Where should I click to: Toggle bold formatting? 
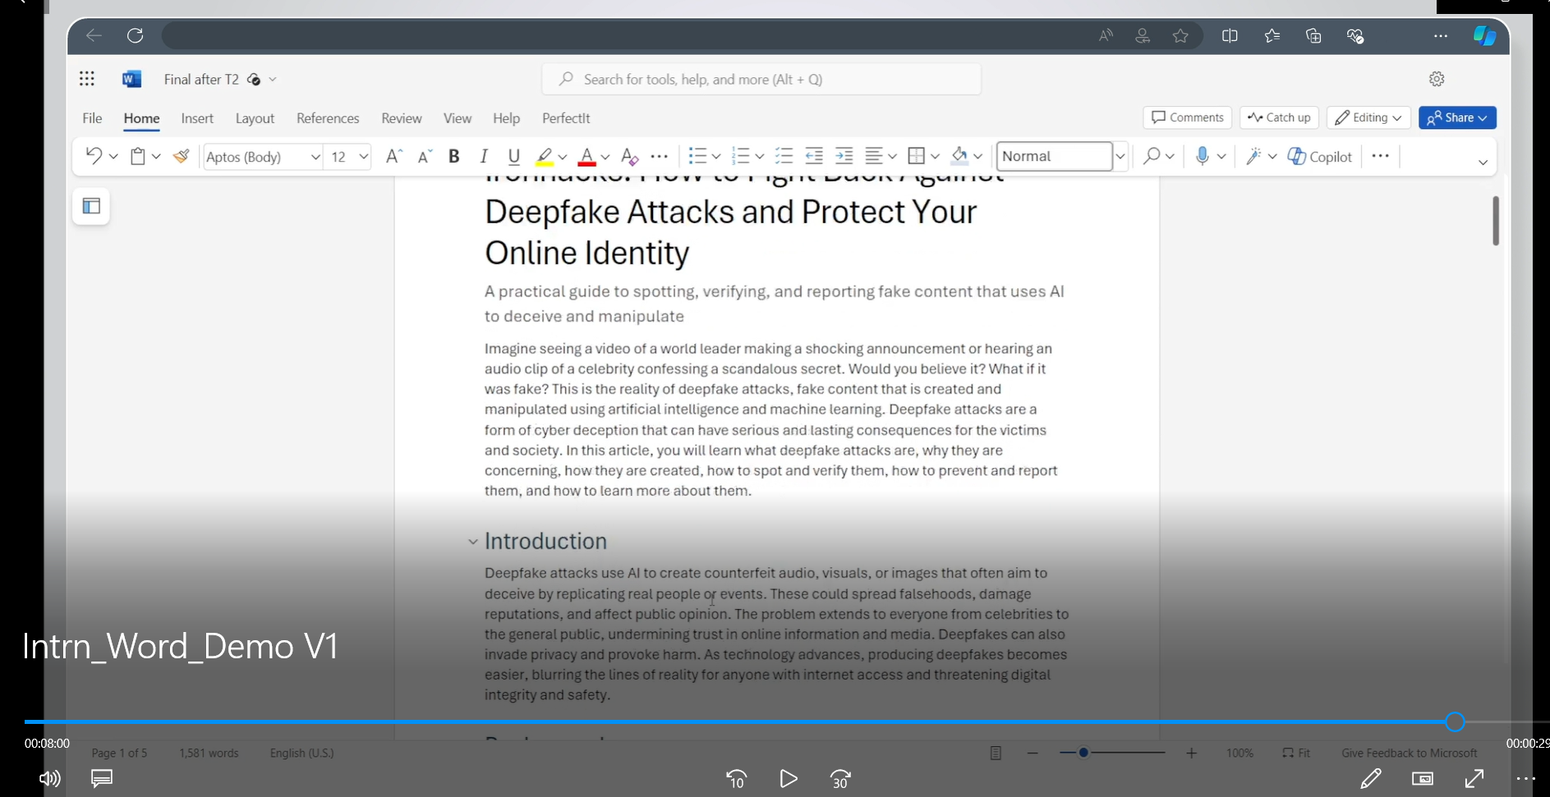pyautogui.click(x=453, y=156)
